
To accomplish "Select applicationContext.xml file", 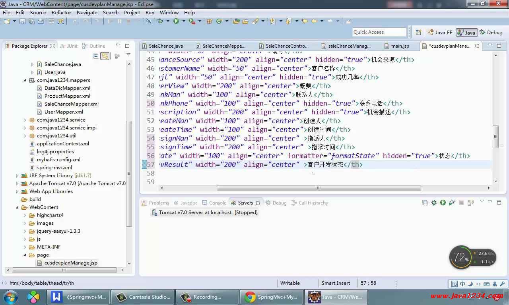I will coord(63,144).
